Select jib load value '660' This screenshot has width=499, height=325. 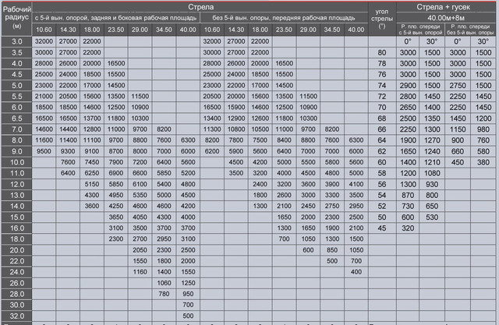point(458,151)
